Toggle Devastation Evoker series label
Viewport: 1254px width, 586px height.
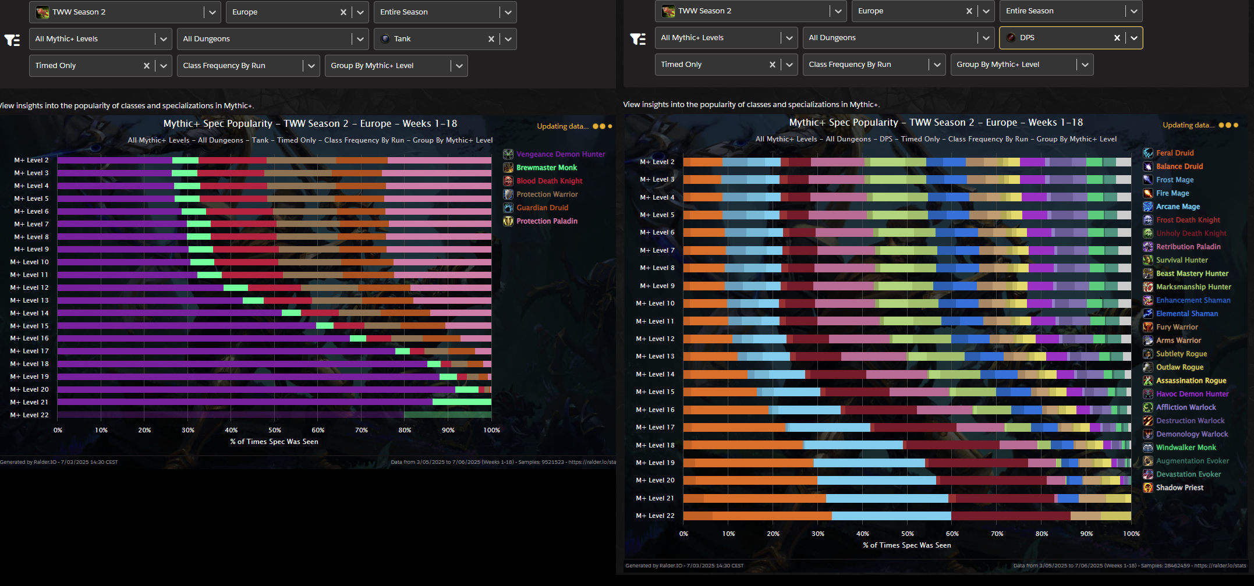pos(1188,474)
